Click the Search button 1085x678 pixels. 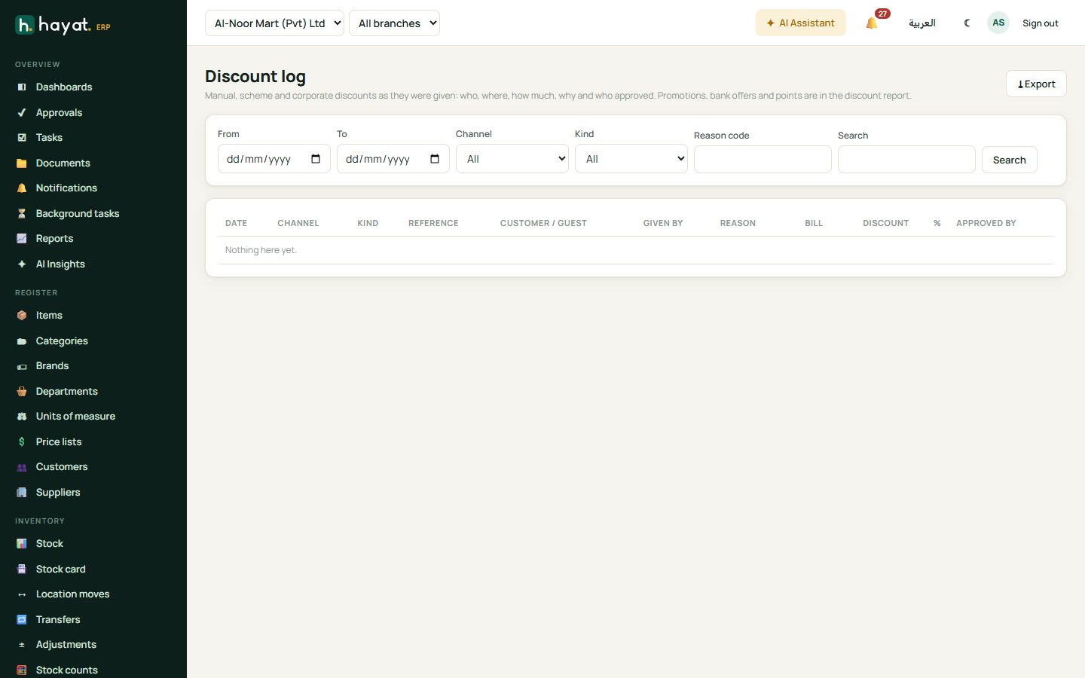1009,160
